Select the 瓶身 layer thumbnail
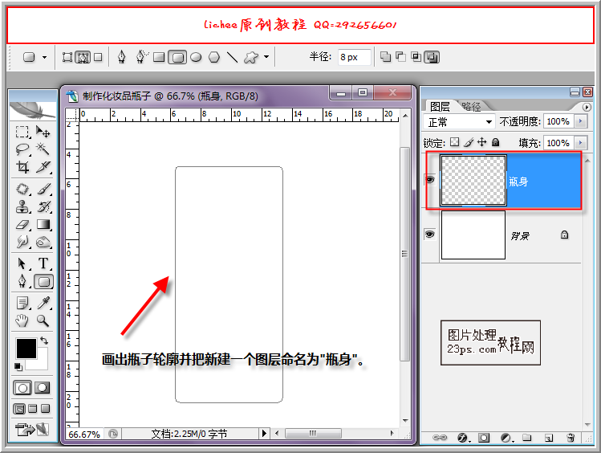601x453 pixels. (473, 181)
